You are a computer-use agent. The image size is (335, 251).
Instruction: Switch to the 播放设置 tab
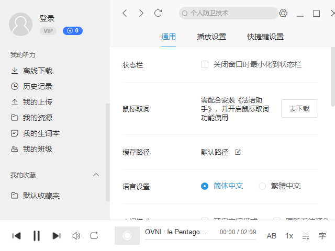(x=211, y=37)
